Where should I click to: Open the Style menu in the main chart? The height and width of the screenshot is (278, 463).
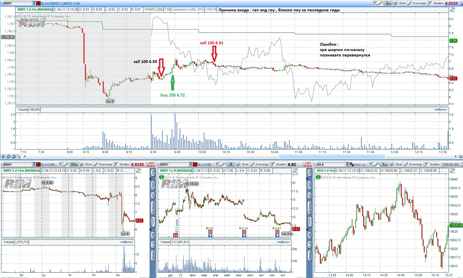400,3
